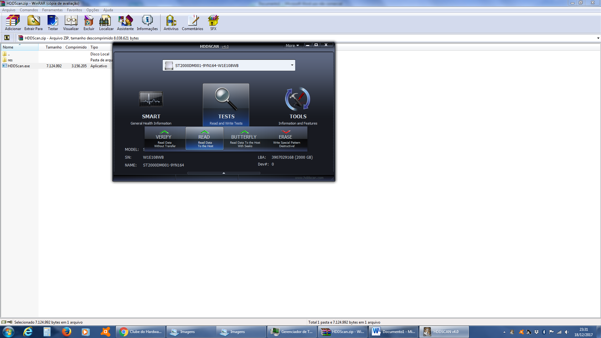Run the Antivírus scan icon

[x=171, y=23]
